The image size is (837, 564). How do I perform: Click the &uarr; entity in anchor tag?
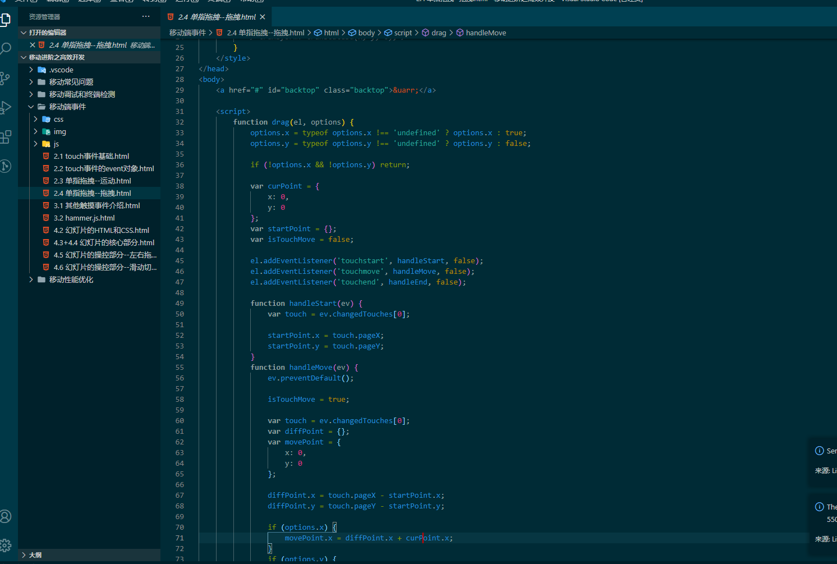406,90
